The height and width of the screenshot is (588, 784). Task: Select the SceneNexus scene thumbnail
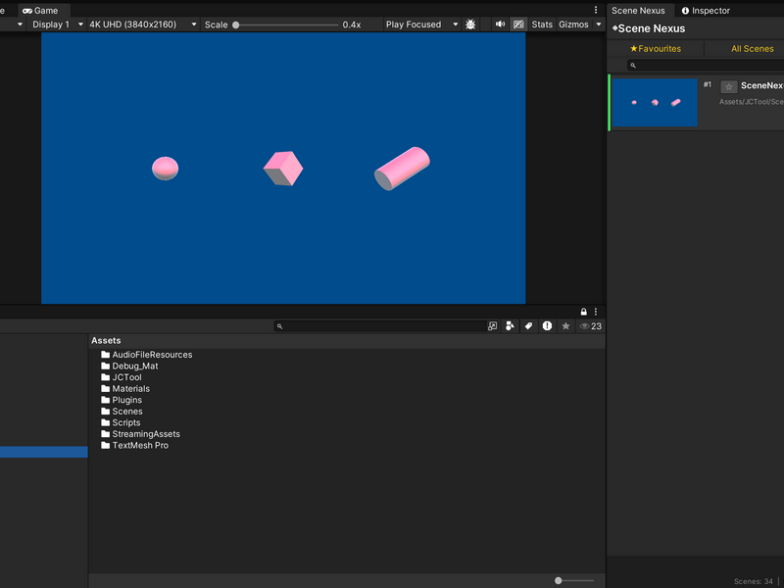[655, 103]
